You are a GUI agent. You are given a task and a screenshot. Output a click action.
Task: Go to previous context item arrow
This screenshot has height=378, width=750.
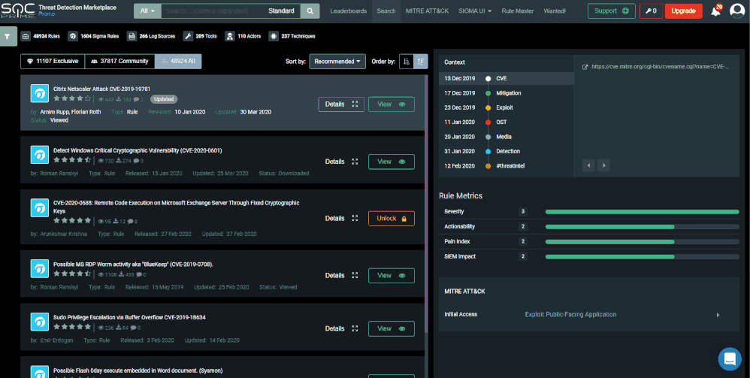(x=588, y=165)
